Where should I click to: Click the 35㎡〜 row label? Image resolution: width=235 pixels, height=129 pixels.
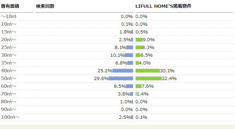pyautogui.click(x=8, y=63)
